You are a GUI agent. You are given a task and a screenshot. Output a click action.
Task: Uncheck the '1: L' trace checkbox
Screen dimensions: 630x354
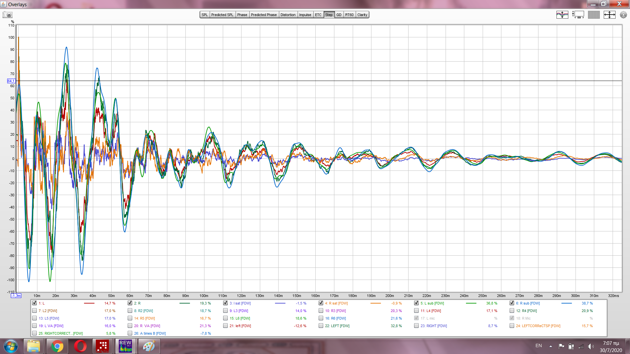pyautogui.click(x=34, y=303)
